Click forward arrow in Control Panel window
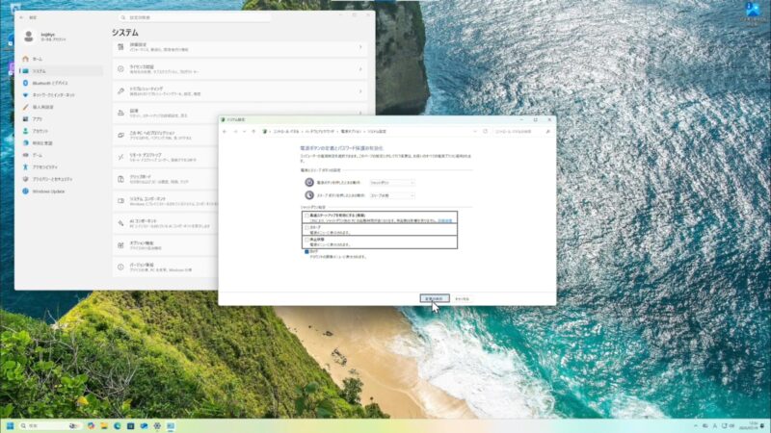Screen dimensions: 771x433 [235, 132]
